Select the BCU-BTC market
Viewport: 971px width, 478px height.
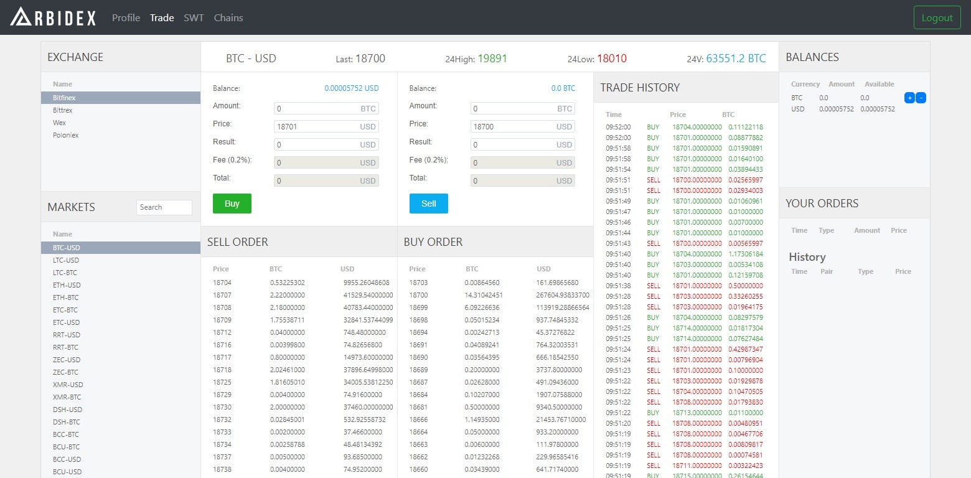121,447
